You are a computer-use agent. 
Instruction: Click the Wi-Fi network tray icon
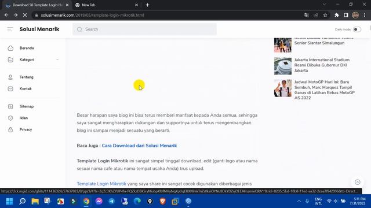329,201
